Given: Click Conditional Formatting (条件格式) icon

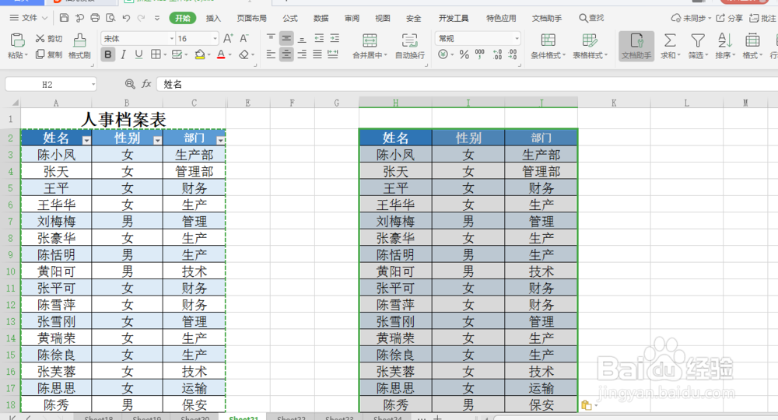Looking at the screenshot, I should click(x=548, y=40).
